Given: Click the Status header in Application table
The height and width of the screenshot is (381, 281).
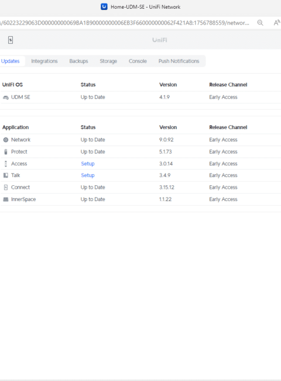Looking at the screenshot, I should point(88,127).
